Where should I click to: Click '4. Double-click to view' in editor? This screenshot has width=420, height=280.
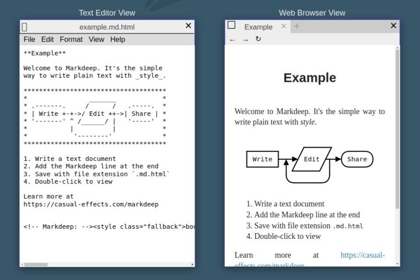click(68, 181)
